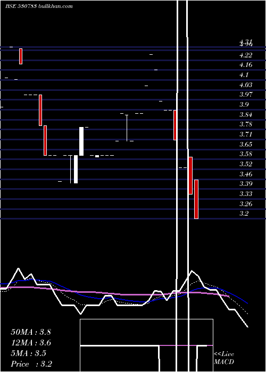The image size is (266, 372).
Task: Click the 4.03 price level label
Action: (x=246, y=85)
